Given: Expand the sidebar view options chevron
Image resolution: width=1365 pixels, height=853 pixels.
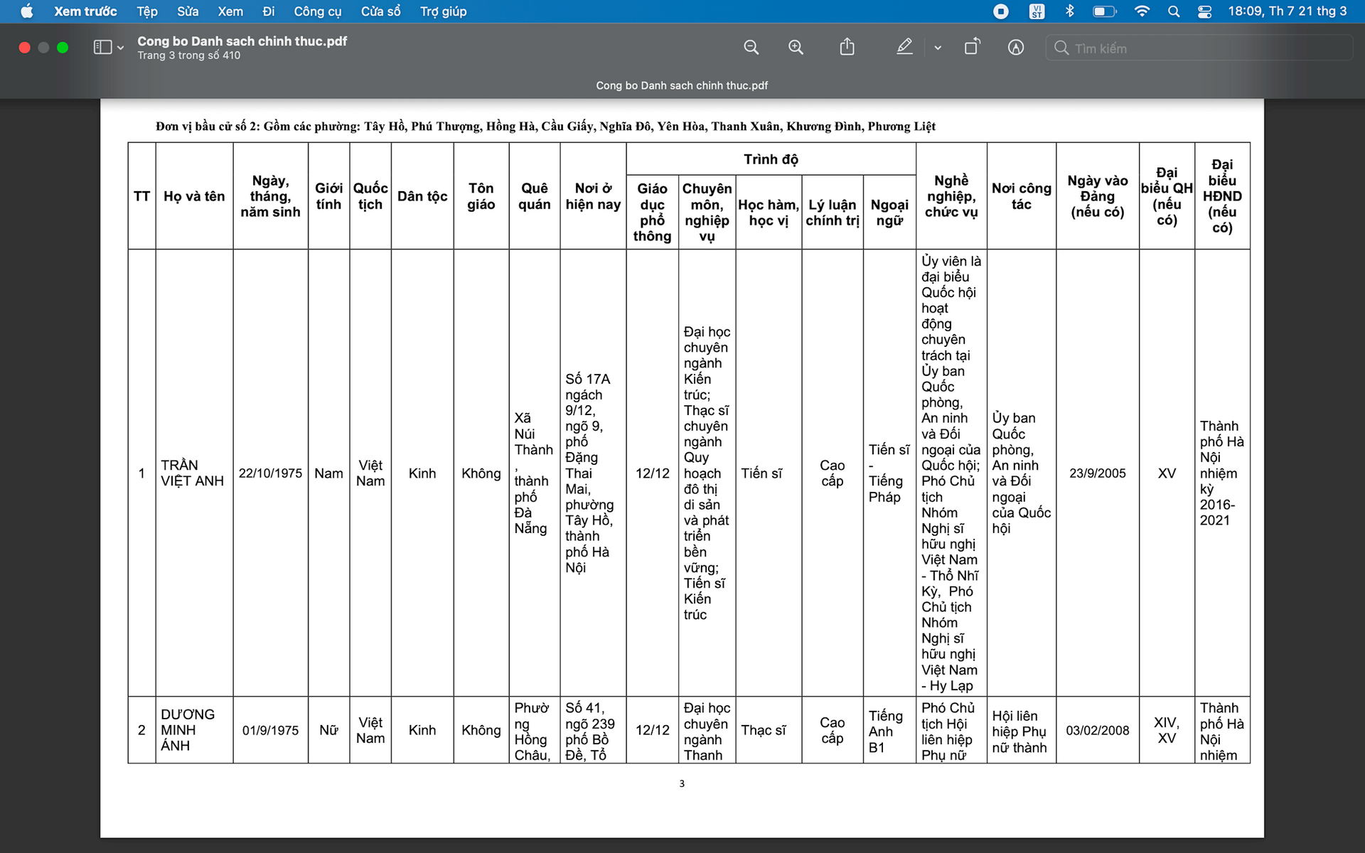Looking at the screenshot, I should (x=121, y=48).
